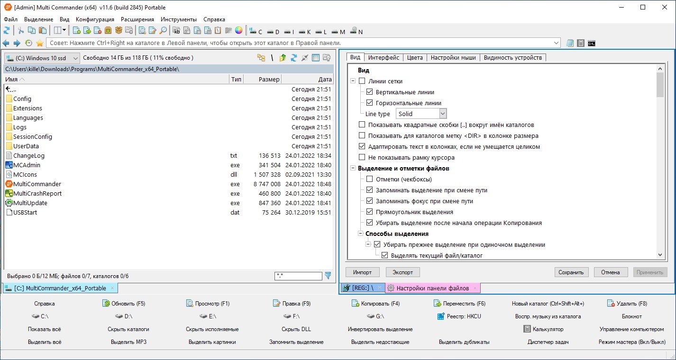Switch to the Цвета tab

415,57
